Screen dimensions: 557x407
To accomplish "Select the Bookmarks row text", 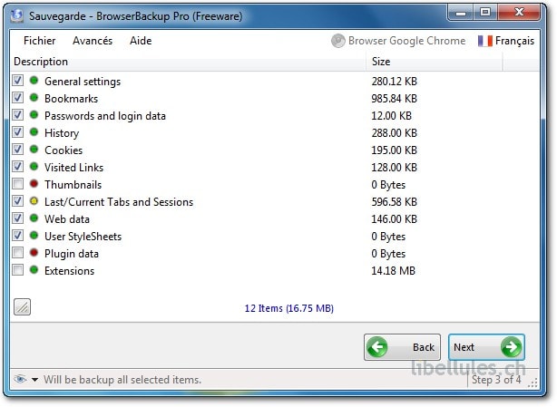I will (71, 99).
